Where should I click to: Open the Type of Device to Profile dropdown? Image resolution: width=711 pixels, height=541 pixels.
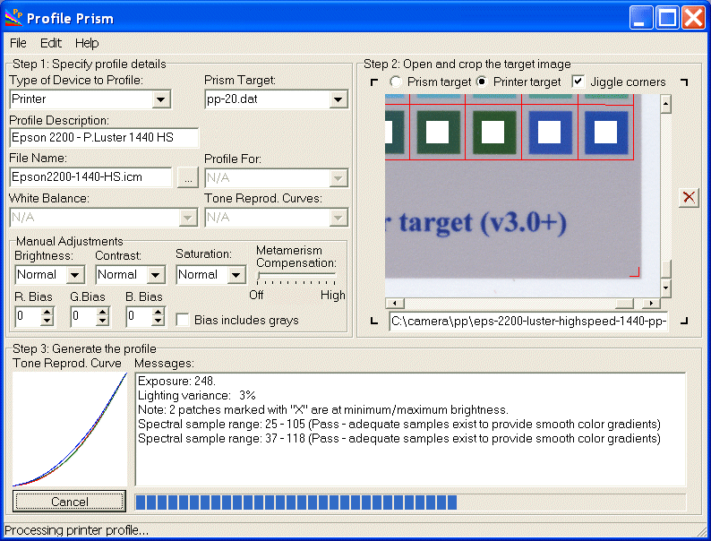tap(161, 99)
